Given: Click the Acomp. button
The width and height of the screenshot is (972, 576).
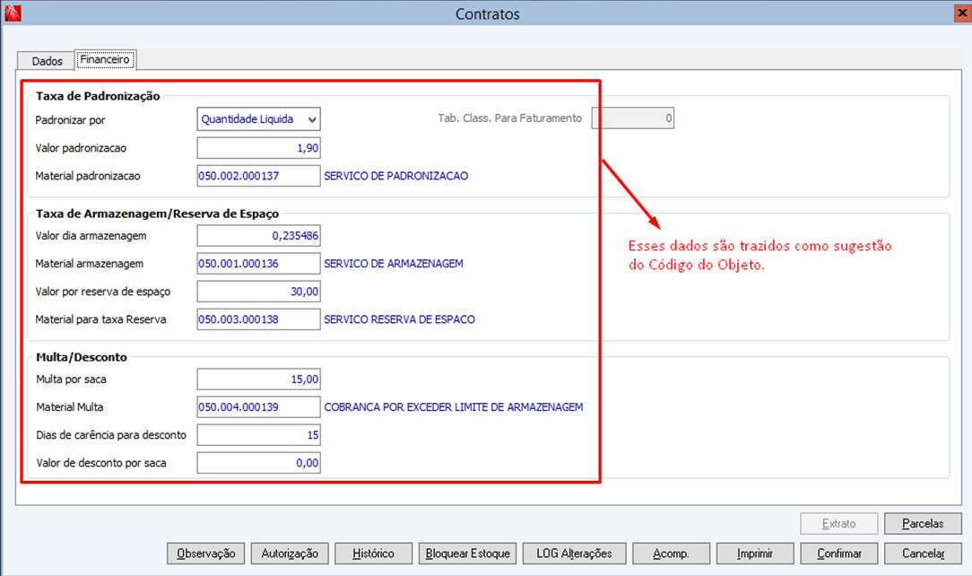Looking at the screenshot, I should (x=671, y=554).
